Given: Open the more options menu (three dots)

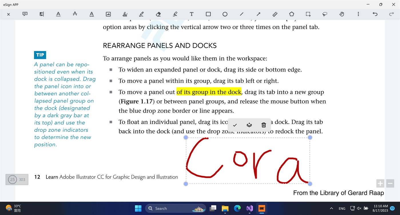Looking at the screenshot, I should click(x=358, y=14).
